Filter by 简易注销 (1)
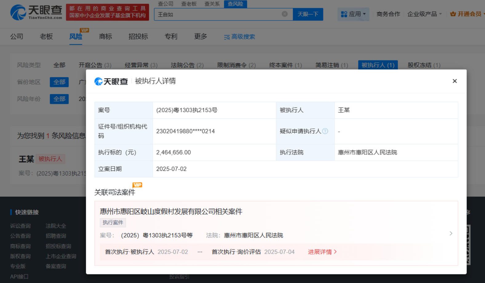The width and height of the screenshot is (485, 283). tap(332, 65)
